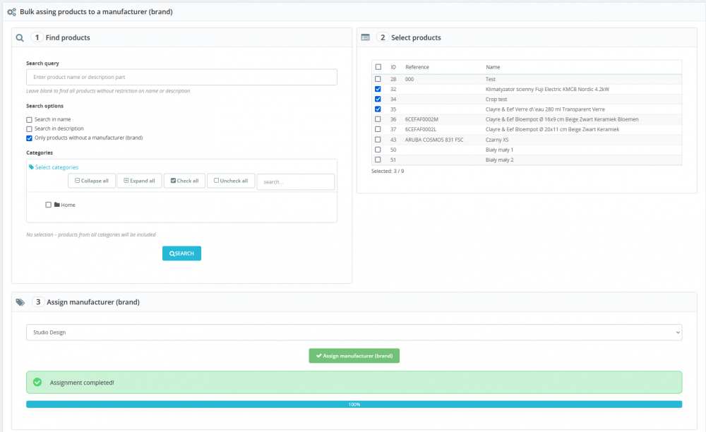The height and width of the screenshot is (432, 706).
Task: Check product 37 with reference 6CEFAF0002L
Action: (x=378, y=129)
